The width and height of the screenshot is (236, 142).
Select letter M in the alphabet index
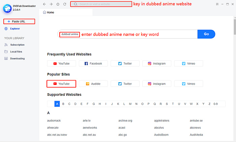130,104
